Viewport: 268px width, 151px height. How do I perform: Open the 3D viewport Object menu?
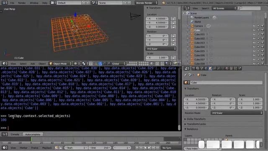pyautogui.click(x=42, y=64)
